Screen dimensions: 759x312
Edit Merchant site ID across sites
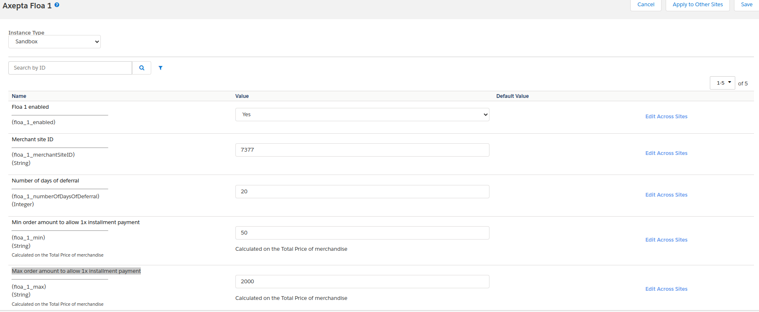(666, 153)
